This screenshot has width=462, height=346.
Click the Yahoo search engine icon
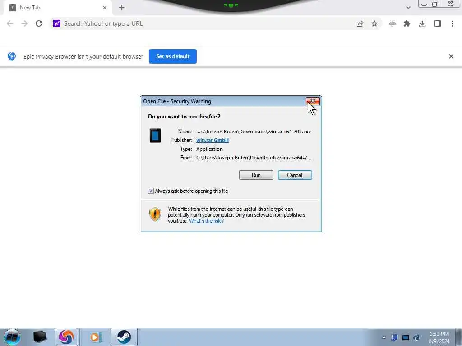[56, 23]
